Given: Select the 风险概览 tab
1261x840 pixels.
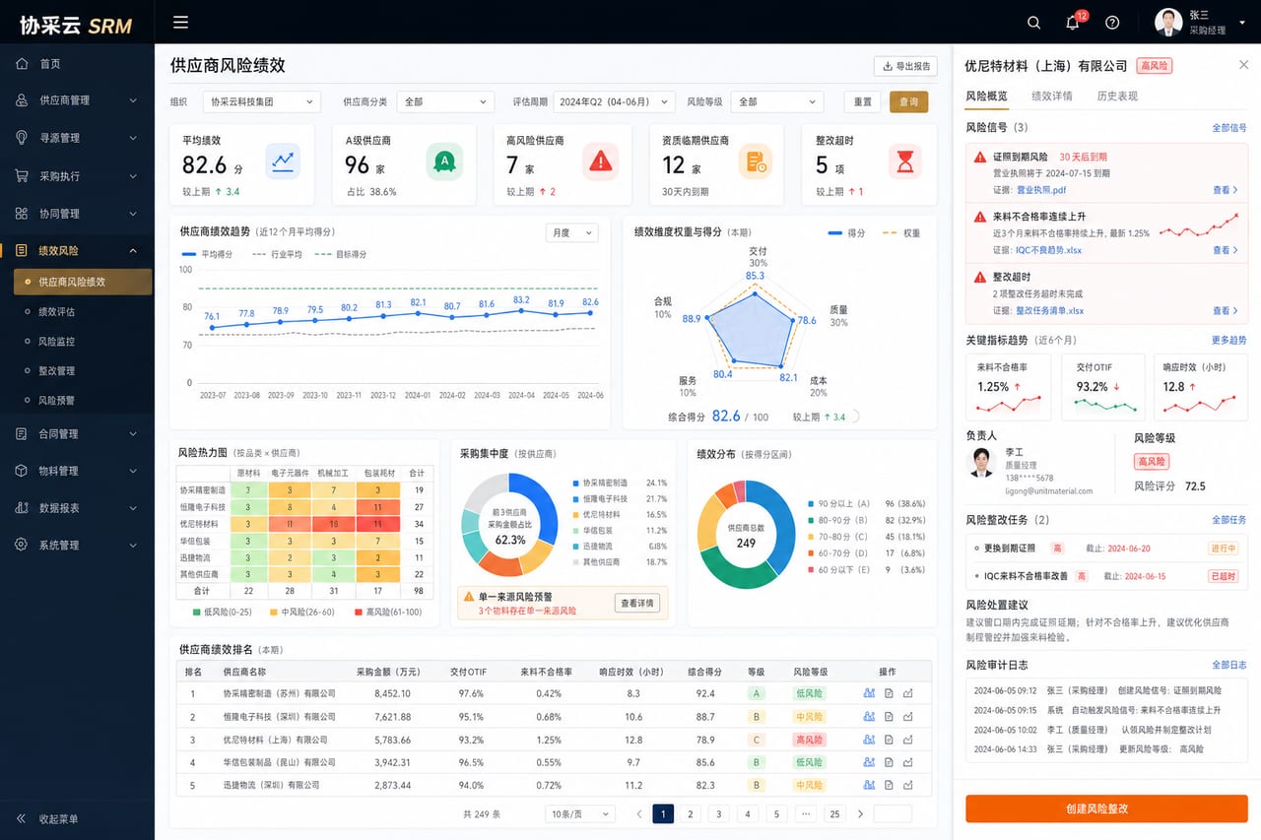Looking at the screenshot, I should (x=987, y=97).
